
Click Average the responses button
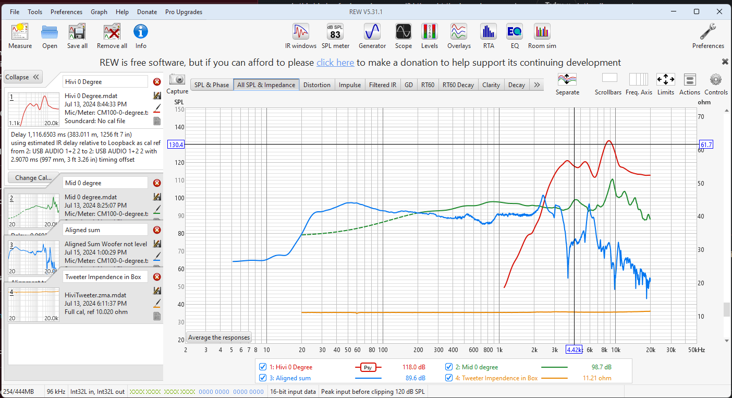[x=219, y=337]
